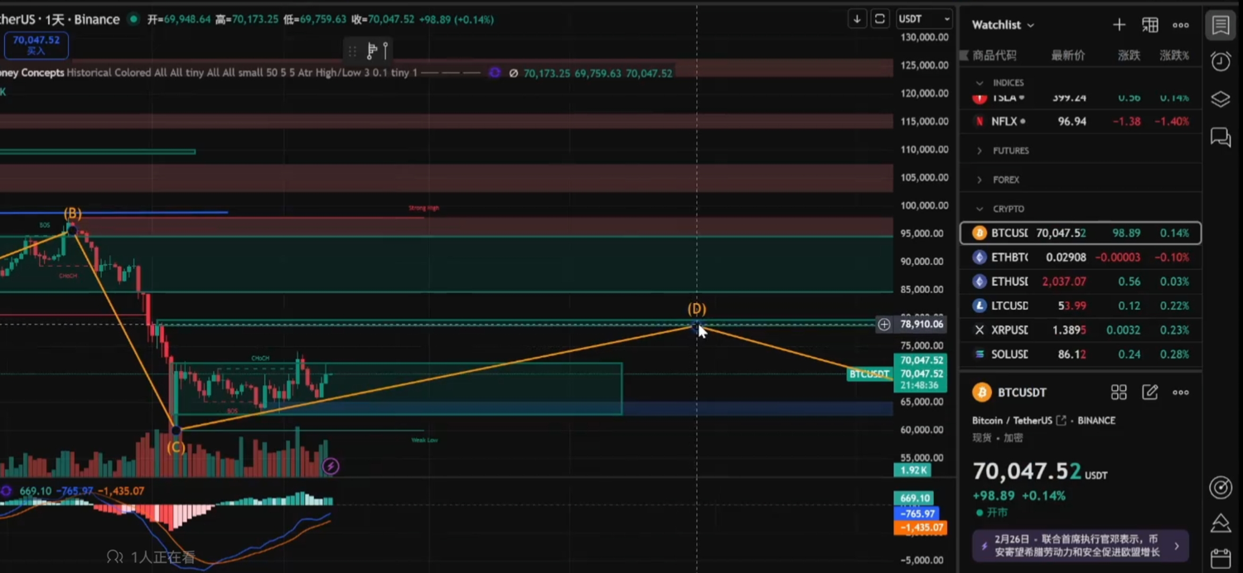Click the edit note icon beside BTCUSDT
This screenshot has width=1243, height=573.
point(1150,392)
